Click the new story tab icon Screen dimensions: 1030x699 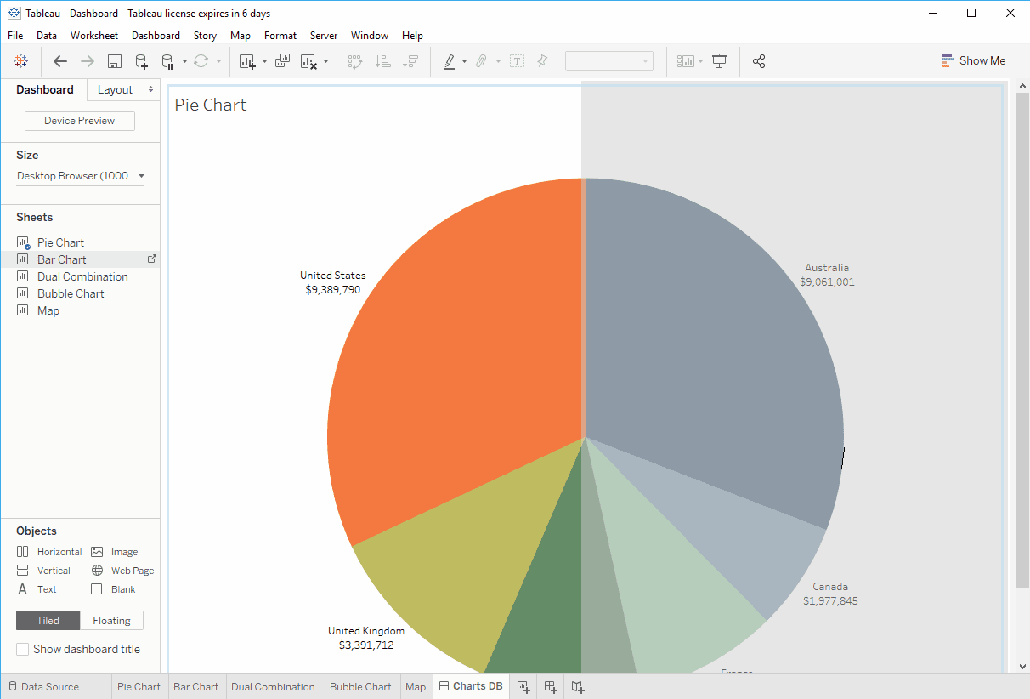click(x=578, y=686)
